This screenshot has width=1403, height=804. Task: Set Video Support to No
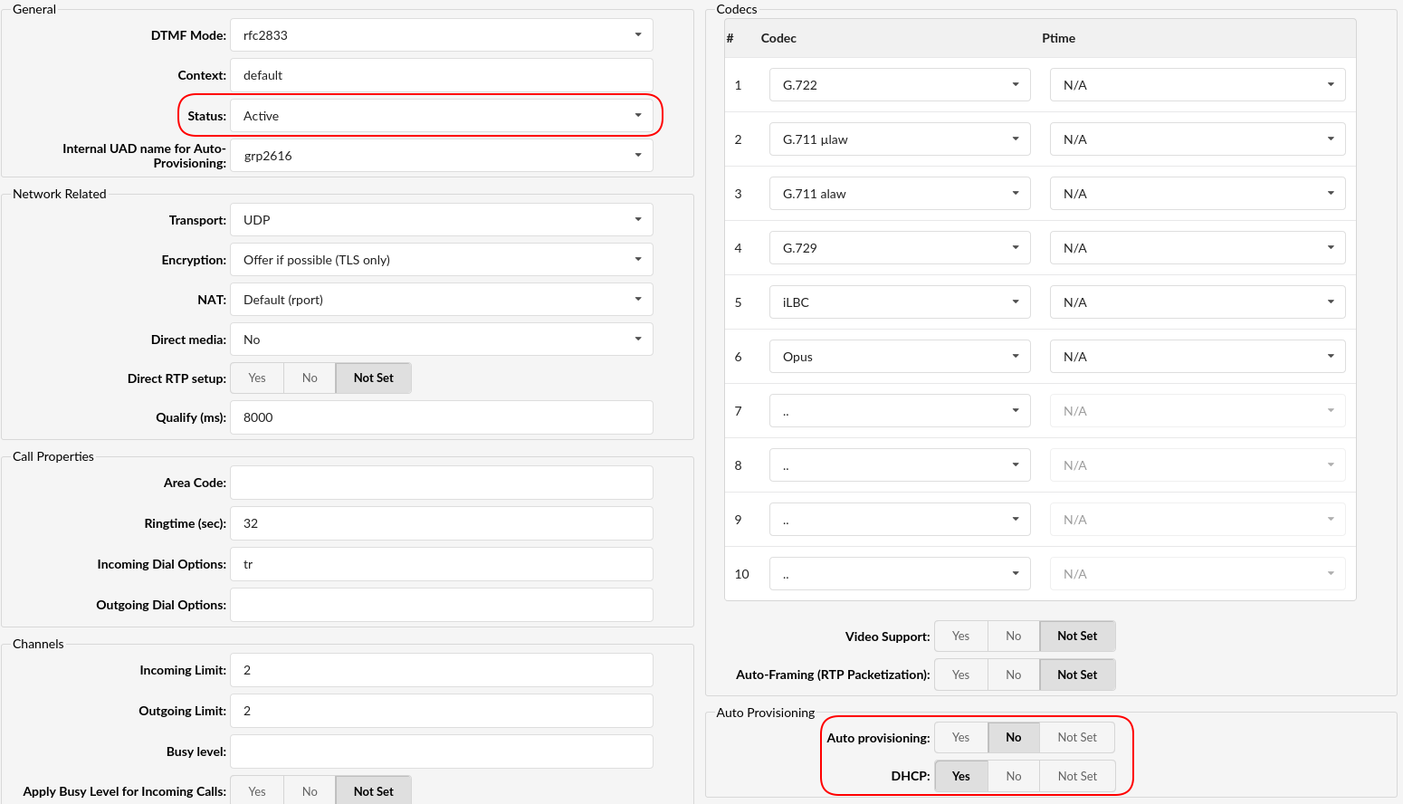point(1013,636)
